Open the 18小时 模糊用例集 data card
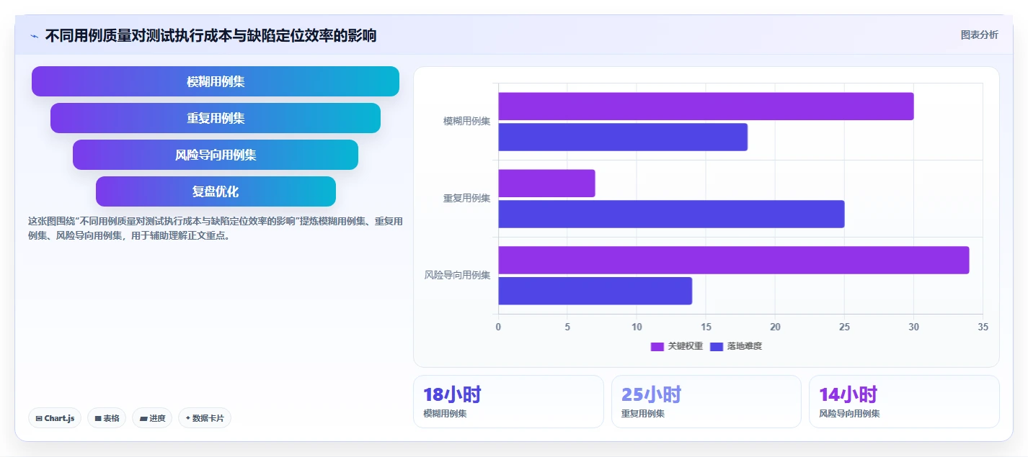Screen dimensions: 1028x457 508,402
